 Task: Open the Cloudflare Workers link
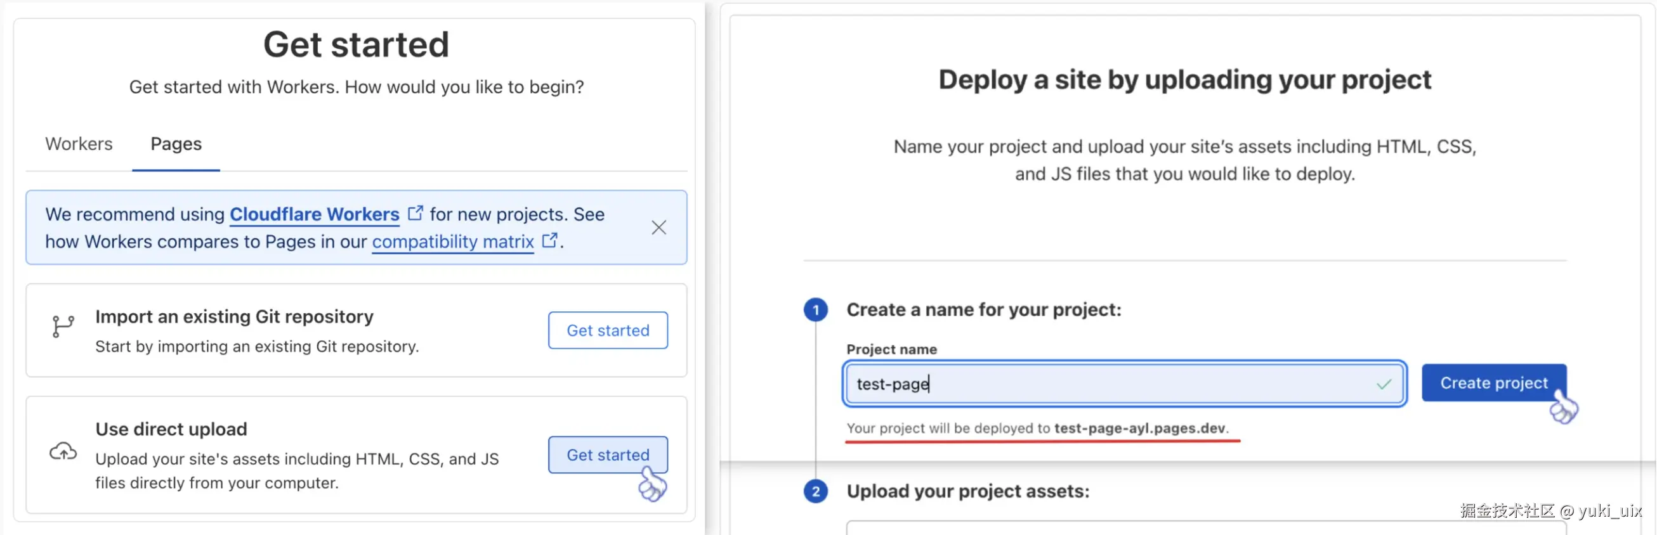click(x=315, y=214)
